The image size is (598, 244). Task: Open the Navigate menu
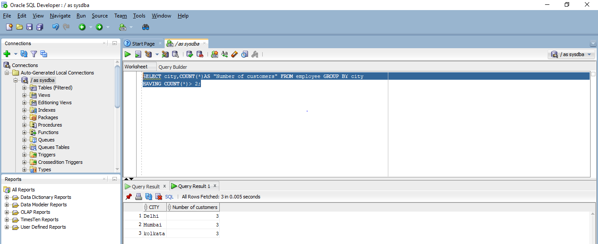tap(60, 16)
